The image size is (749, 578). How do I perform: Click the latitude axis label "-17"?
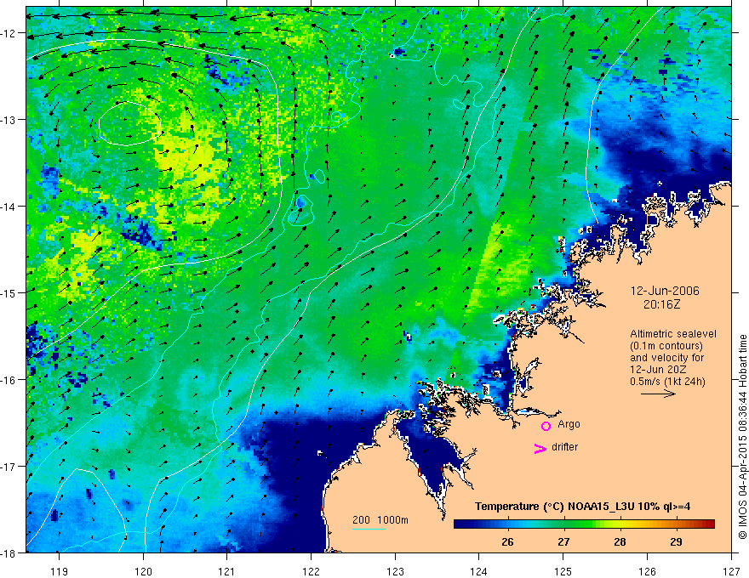coord(9,467)
